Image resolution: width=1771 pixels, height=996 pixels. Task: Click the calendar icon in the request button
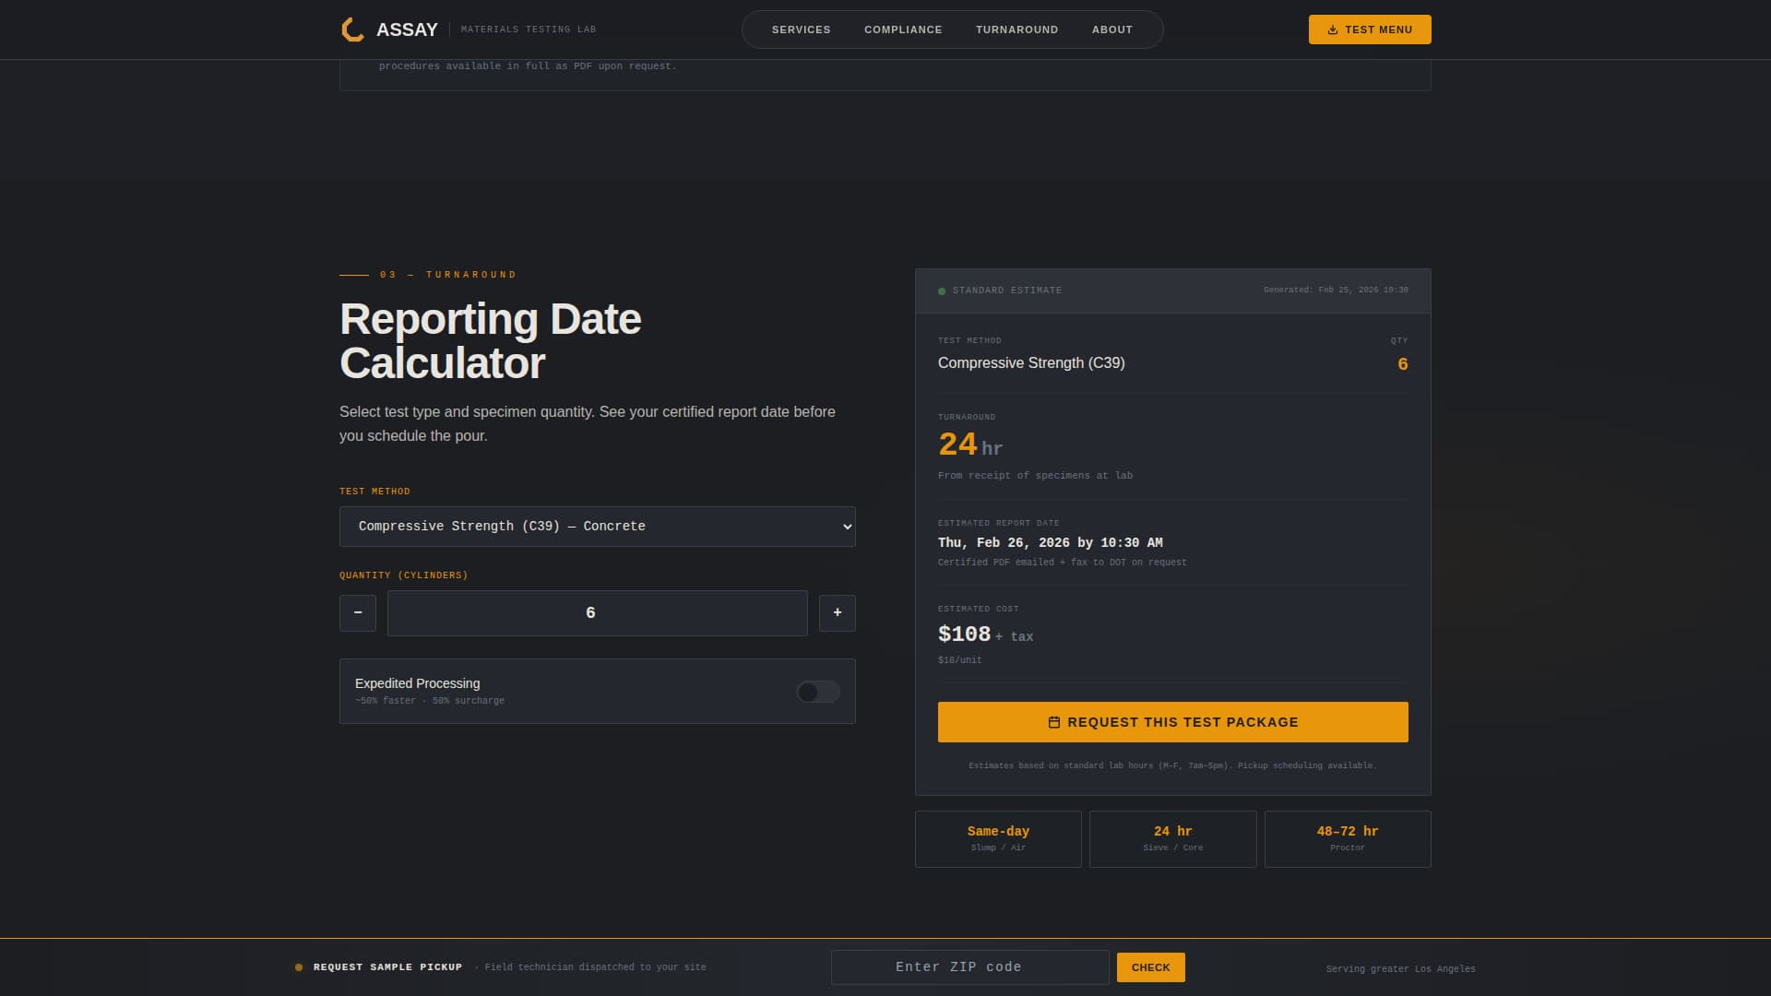pyautogui.click(x=1053, y=722)
